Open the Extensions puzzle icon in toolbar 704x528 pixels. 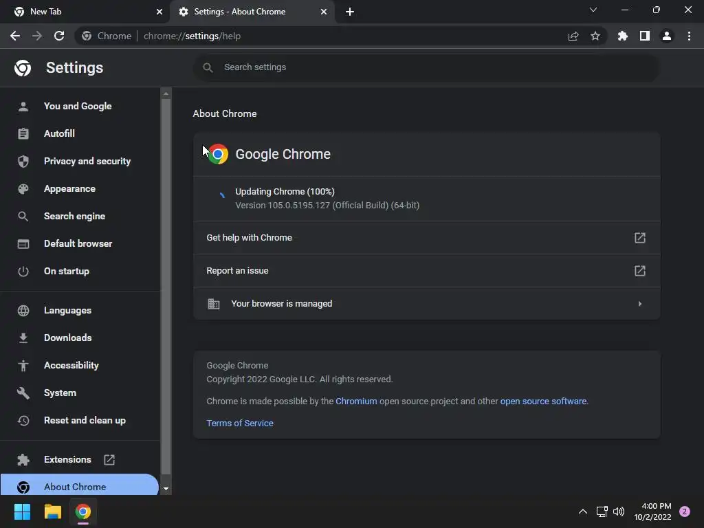coord(622,36)
